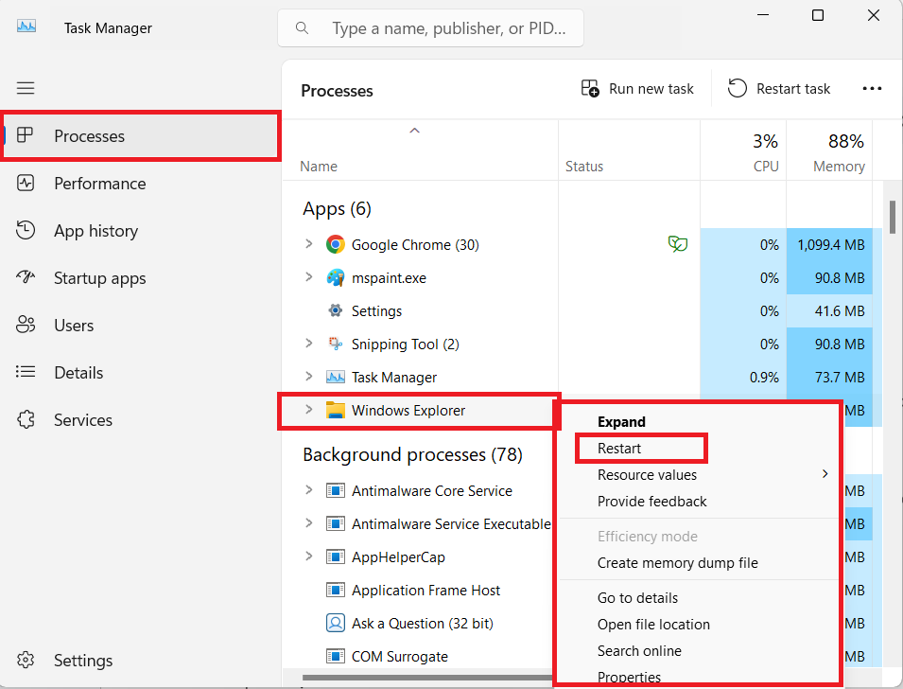
Task: Click the efficiency mode leaf icon
Action: coord(677,243)
